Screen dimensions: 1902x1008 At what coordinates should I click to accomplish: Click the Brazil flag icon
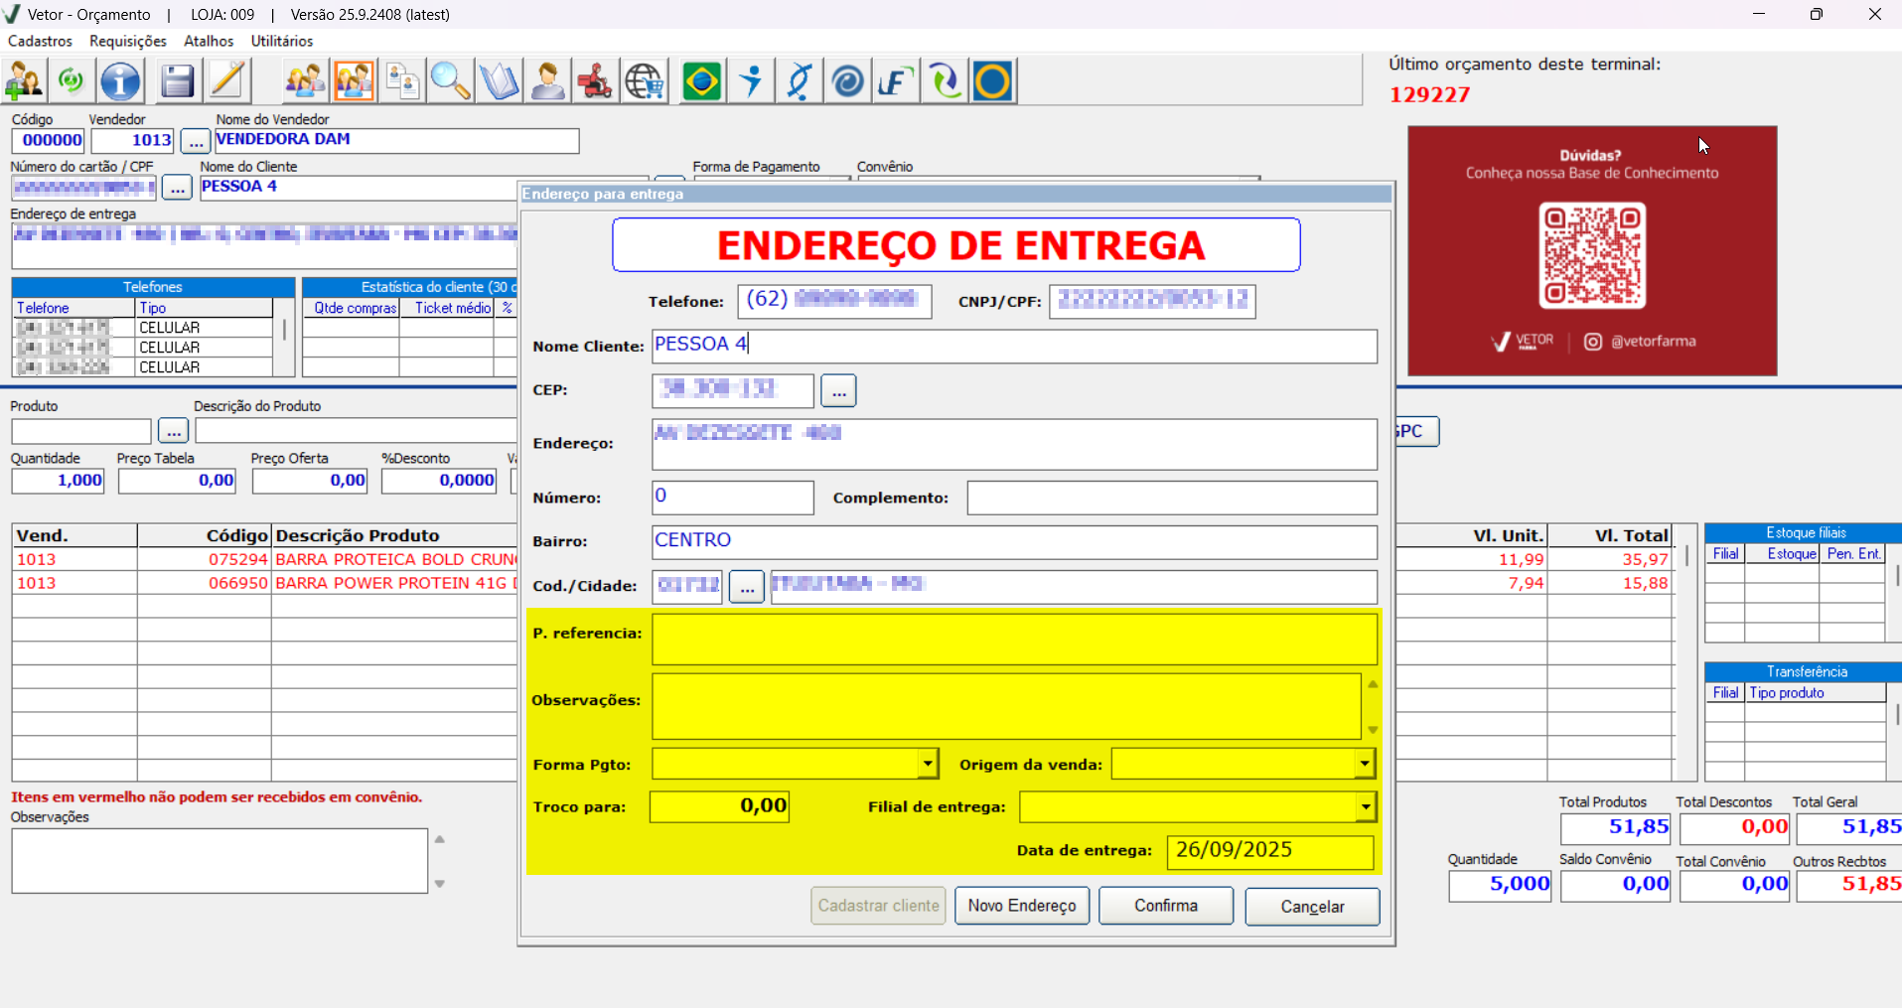[702, 81]
